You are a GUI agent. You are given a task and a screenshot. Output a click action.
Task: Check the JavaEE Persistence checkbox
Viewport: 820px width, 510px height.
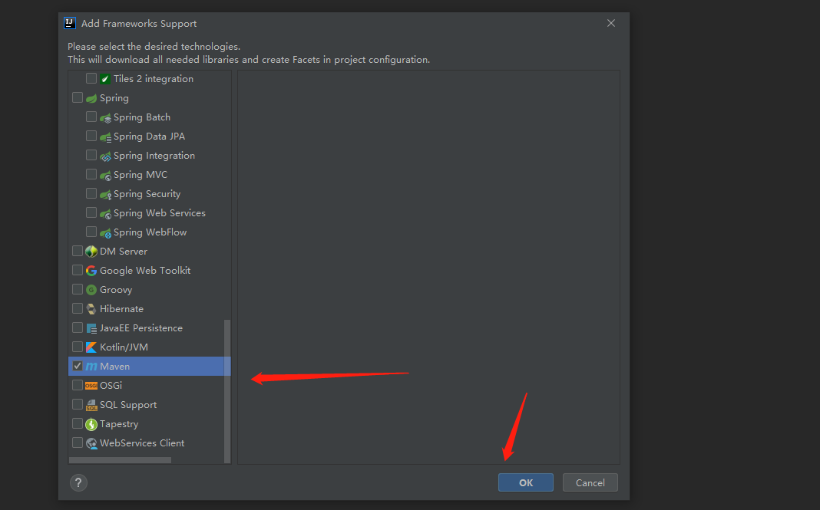coord(78,327)
